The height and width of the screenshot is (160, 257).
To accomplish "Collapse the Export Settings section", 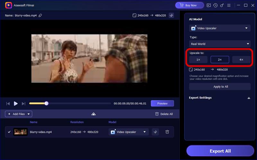I will coord(248,98).
